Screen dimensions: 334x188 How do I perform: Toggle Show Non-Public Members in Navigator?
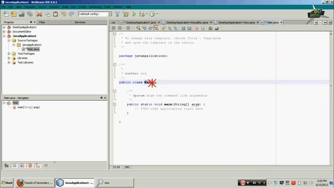coord(30,166)
